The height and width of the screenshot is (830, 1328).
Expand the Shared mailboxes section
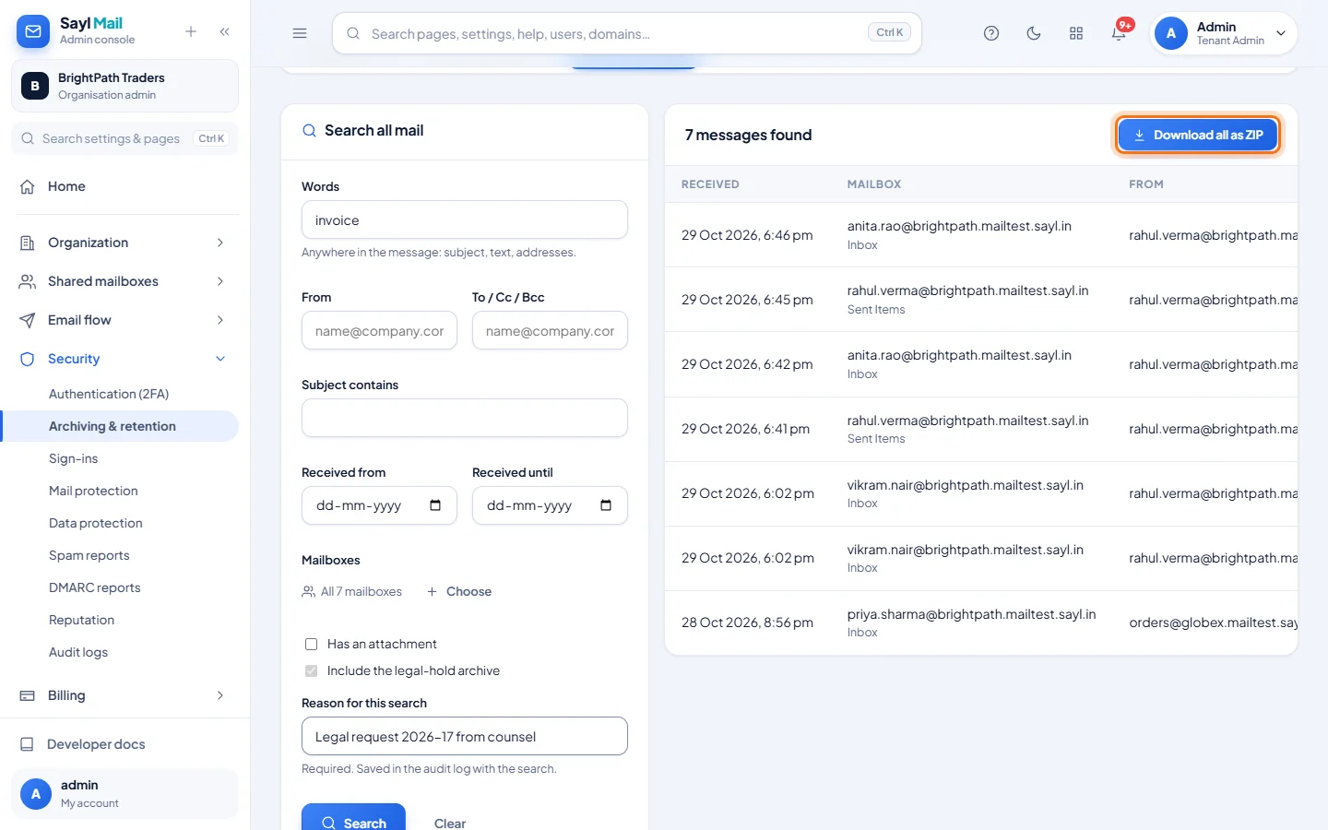click(220, 281)
